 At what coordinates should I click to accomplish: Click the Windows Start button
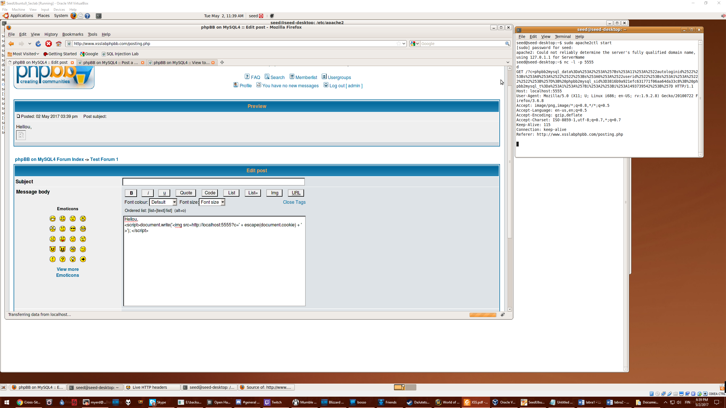[7, 402]
